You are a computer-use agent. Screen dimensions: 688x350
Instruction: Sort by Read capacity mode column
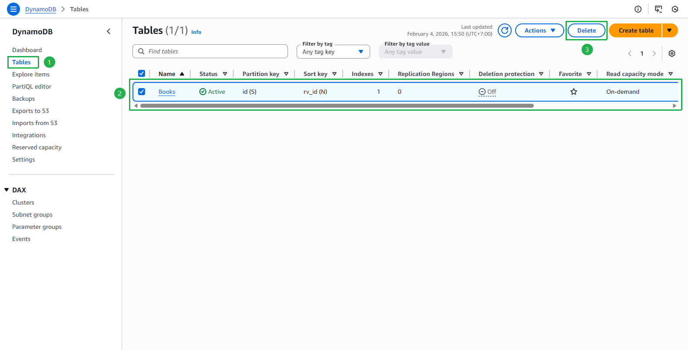coord(671,74)
